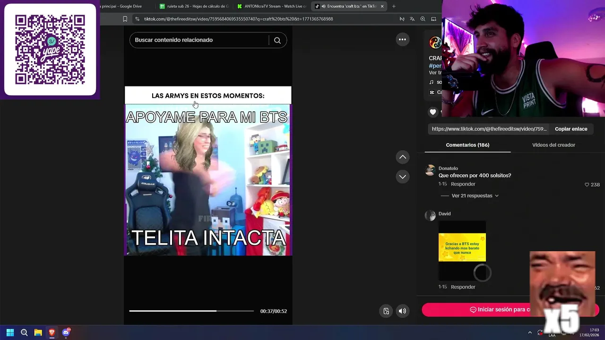Screen dimensions: 605x340
Task: Switch to the ruleta sub 26 spreadsheet tab
Action: [x=194, y=6]
